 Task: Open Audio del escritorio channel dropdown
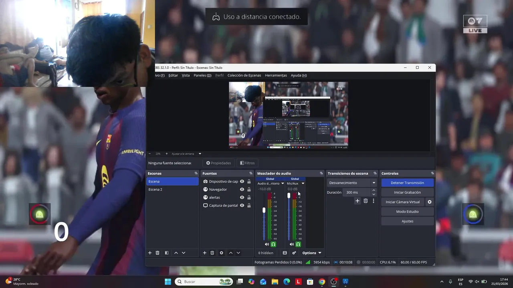tap(283, 184)
